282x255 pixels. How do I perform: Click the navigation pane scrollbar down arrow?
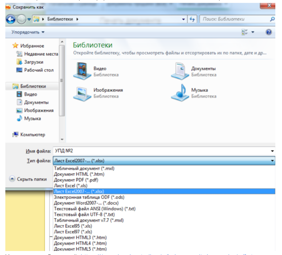[x=62, y=139]
